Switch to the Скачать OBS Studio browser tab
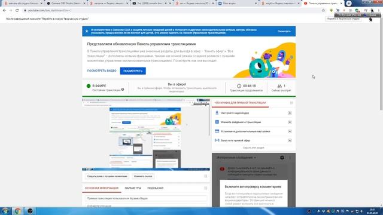This screenshot has height=215, width=383. pyautogui.click(x=66, y=4)
